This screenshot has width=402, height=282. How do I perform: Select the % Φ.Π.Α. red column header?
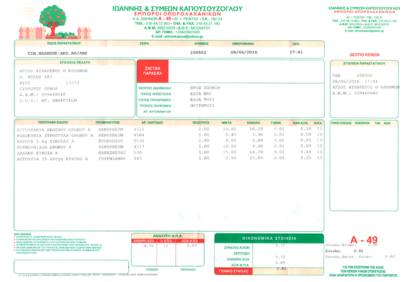[x=166, y=241]
